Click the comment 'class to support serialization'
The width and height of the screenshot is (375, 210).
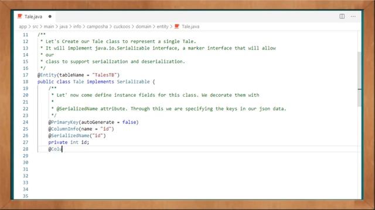[x=112, y=61]
